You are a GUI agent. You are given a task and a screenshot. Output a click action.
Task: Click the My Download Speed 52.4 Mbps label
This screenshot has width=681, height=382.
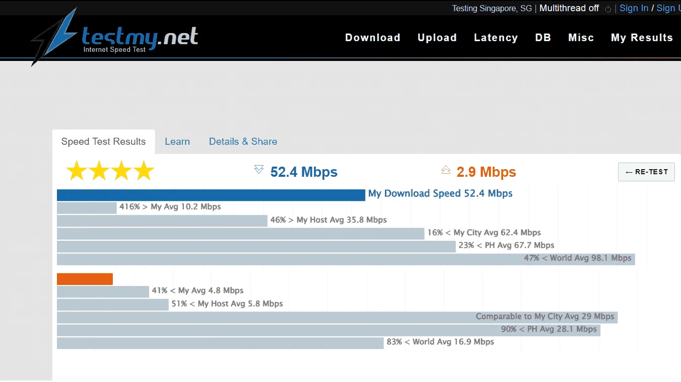point(440,194)
